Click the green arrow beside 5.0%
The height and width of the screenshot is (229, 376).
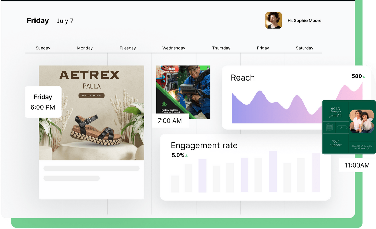click(x=186, y=156)
